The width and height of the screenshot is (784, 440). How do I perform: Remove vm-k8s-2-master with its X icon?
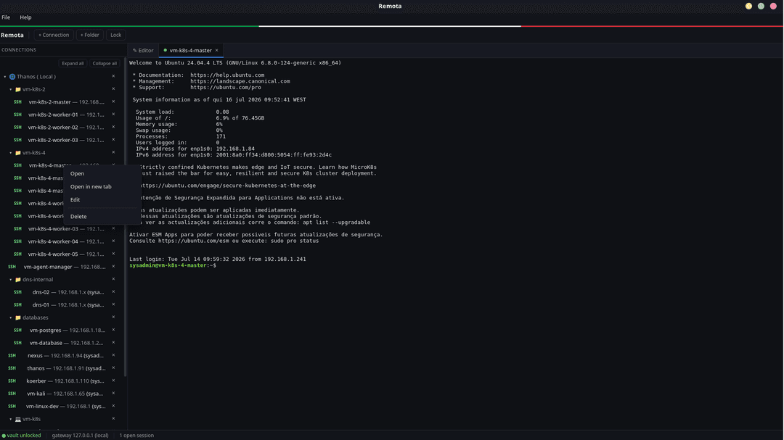[113, 101]
